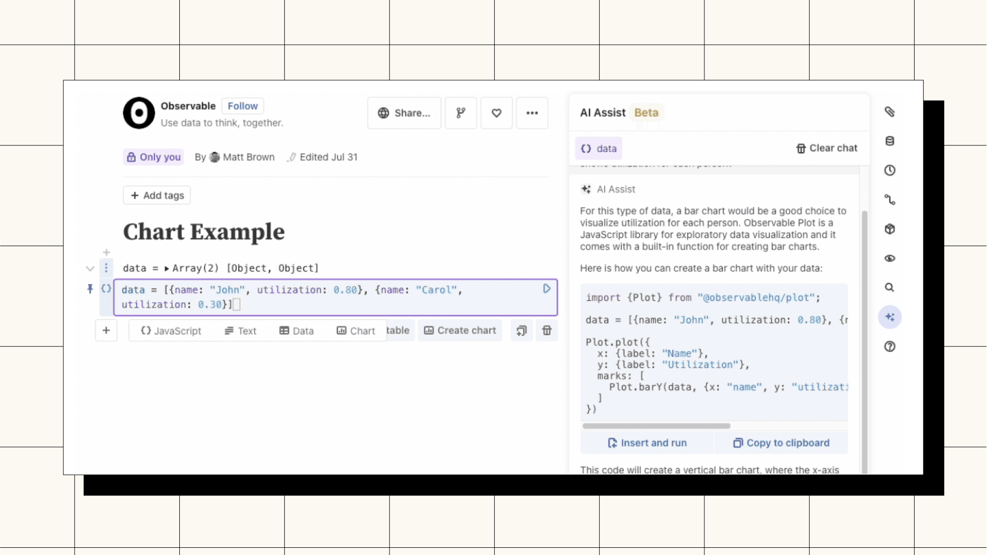Image resolution: width=987 pixels, height=555 pixels.
Task: Toggle the pin on the data cell
Action: click(90, 289)
